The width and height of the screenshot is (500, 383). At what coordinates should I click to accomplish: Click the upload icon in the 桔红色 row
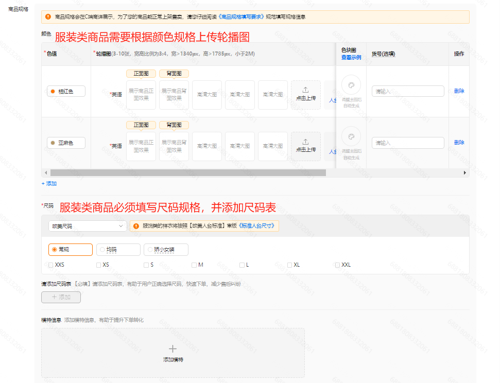point(305,90)
